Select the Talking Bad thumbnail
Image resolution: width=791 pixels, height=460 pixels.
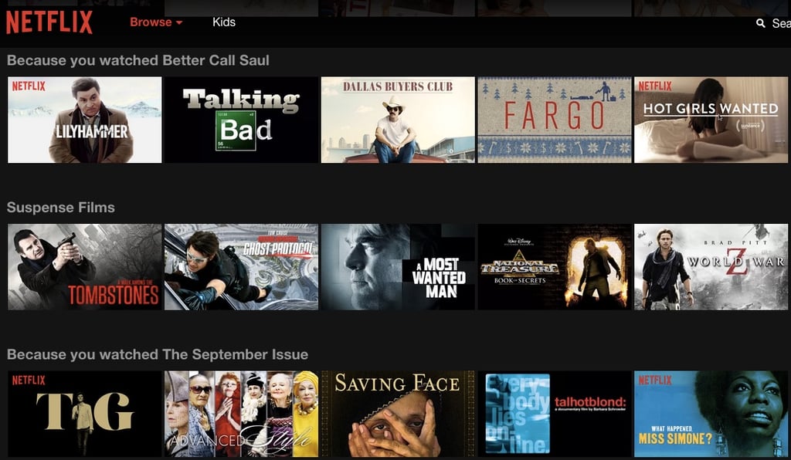click(242, 120)
